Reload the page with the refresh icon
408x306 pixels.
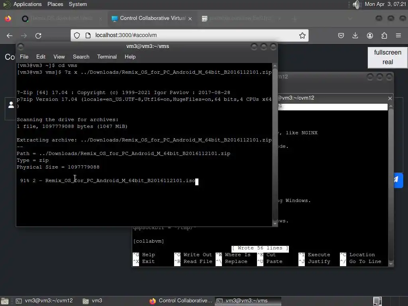click(38, 35)
